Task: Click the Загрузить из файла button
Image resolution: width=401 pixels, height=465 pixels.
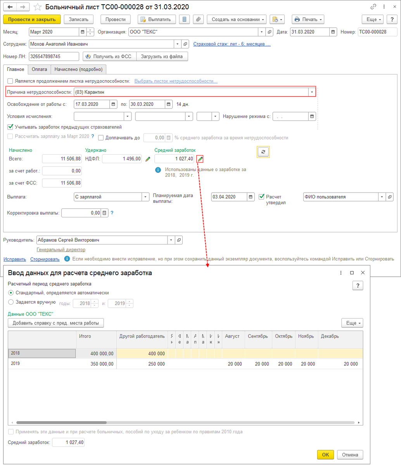Action: click(x=162, y=57)
